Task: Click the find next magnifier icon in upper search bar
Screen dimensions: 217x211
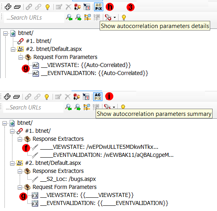Action: coord(78,17)
